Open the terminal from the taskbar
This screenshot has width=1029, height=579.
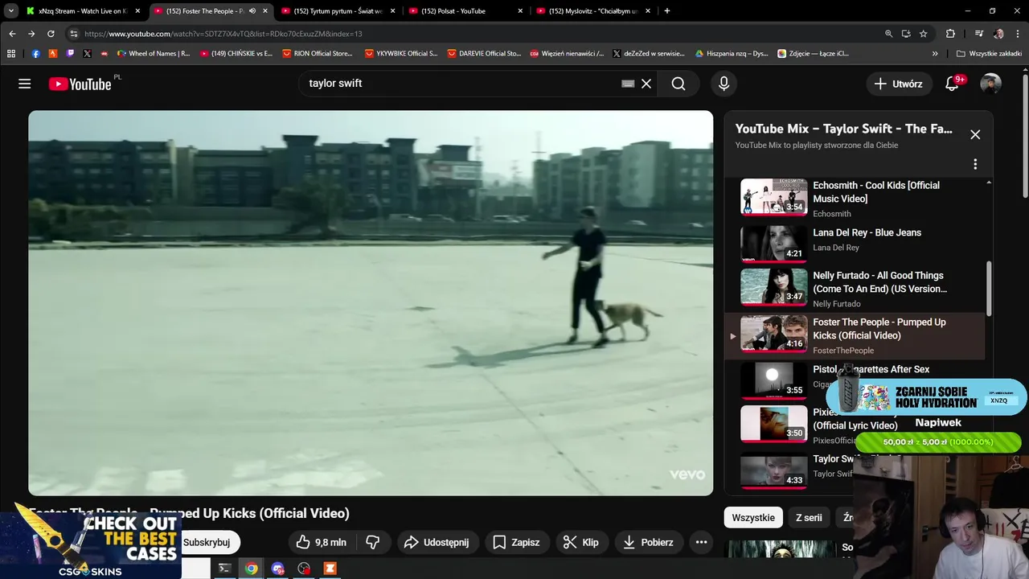click(225, 569)
